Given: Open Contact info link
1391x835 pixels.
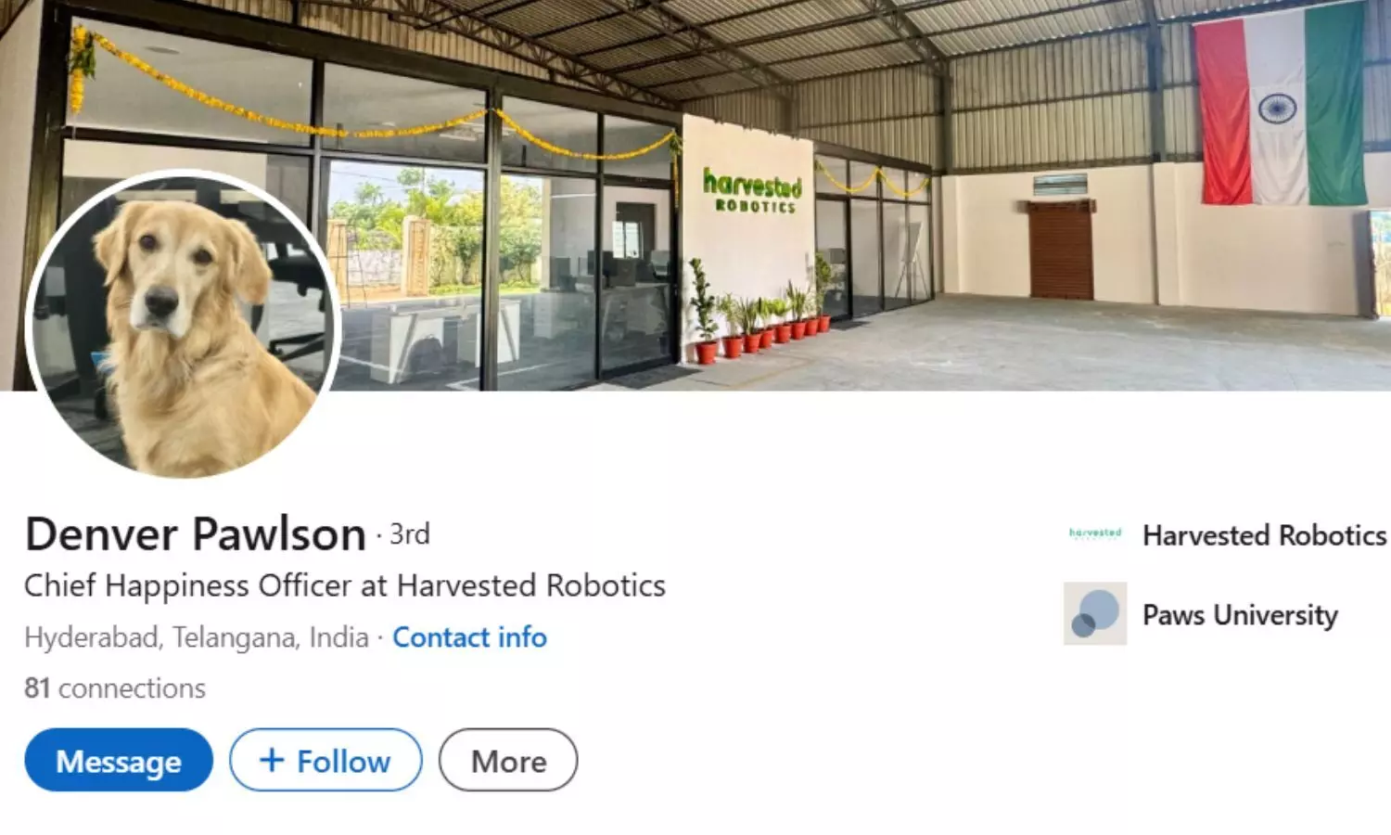Looking at the screenshot, I should tap(469, 637).
